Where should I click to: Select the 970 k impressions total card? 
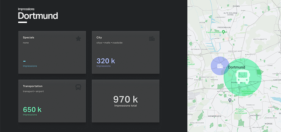(126, 101)
